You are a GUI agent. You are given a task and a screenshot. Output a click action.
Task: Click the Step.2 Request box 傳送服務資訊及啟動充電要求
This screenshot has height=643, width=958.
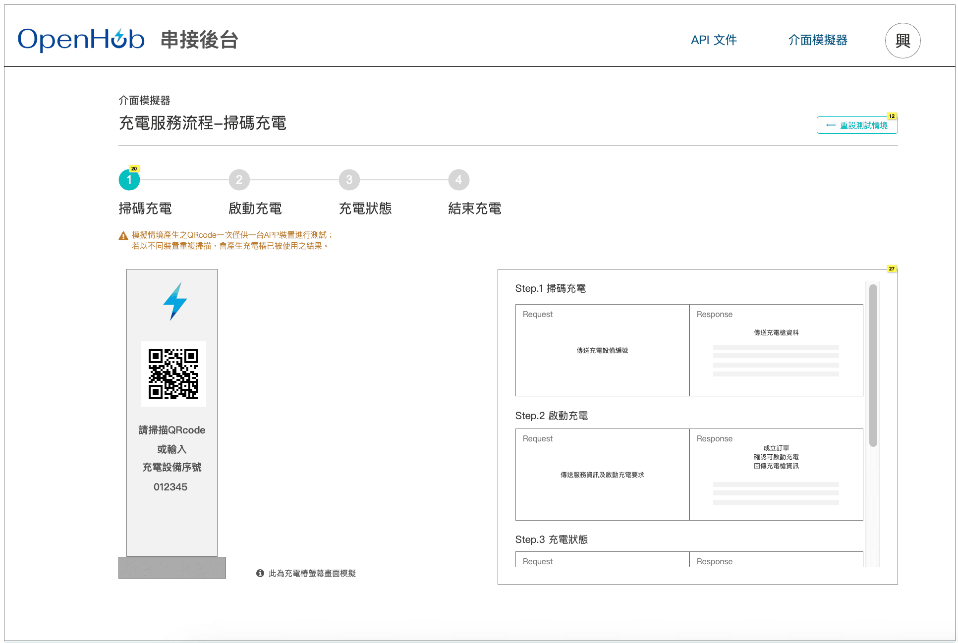click(602, 475)
